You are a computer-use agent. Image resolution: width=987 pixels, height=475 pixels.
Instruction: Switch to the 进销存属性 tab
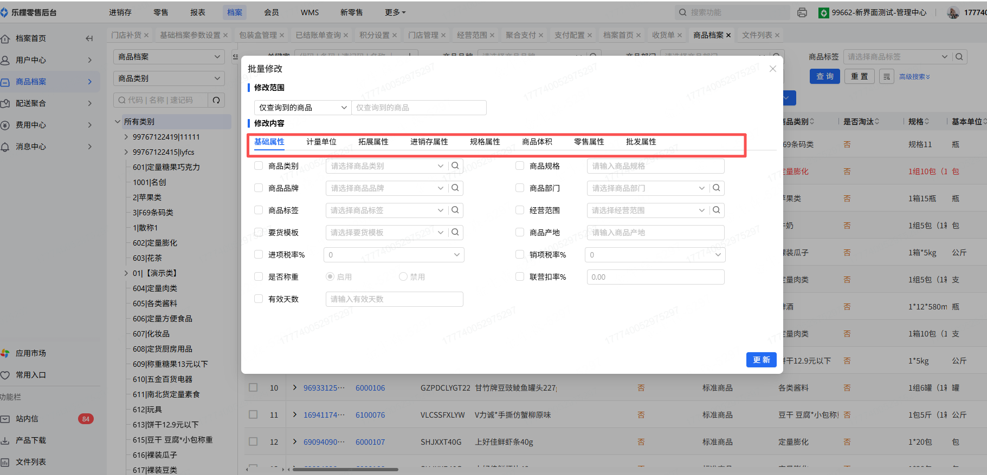coord(429,142)
